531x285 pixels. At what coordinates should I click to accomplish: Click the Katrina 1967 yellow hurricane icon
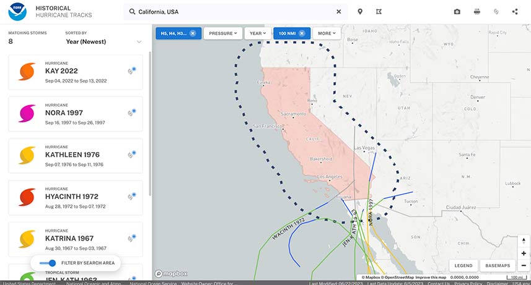click(27, 239)
